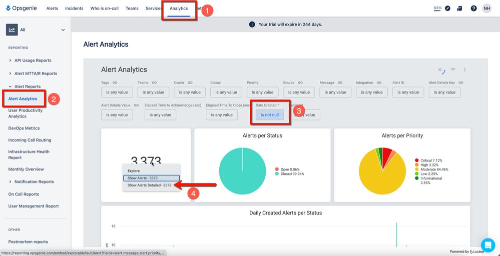Open On Call Reports link
Screen dimensions: 500x256
click(x=24, y=194)
